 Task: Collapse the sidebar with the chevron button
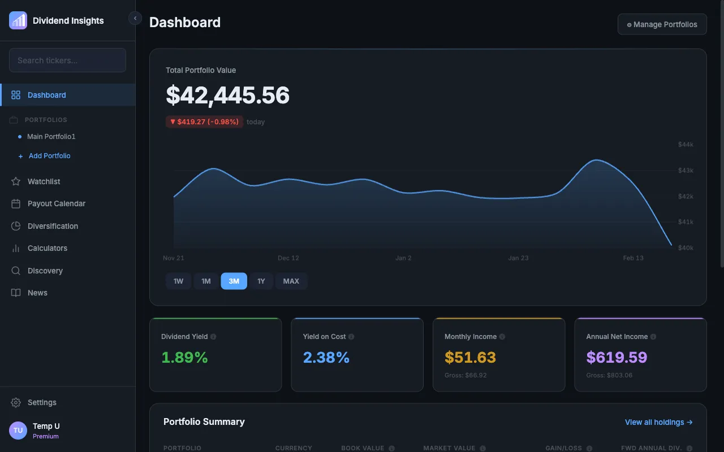pos(135,18)
